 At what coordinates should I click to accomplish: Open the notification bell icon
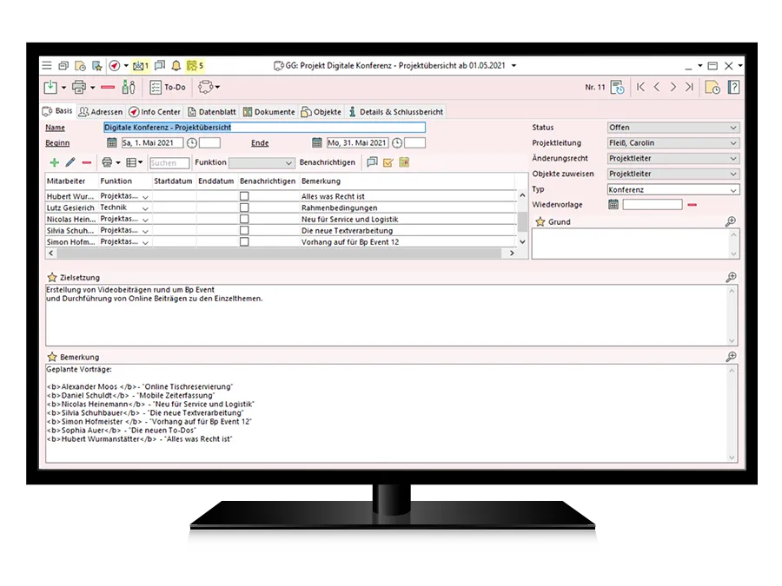(176, 65)
